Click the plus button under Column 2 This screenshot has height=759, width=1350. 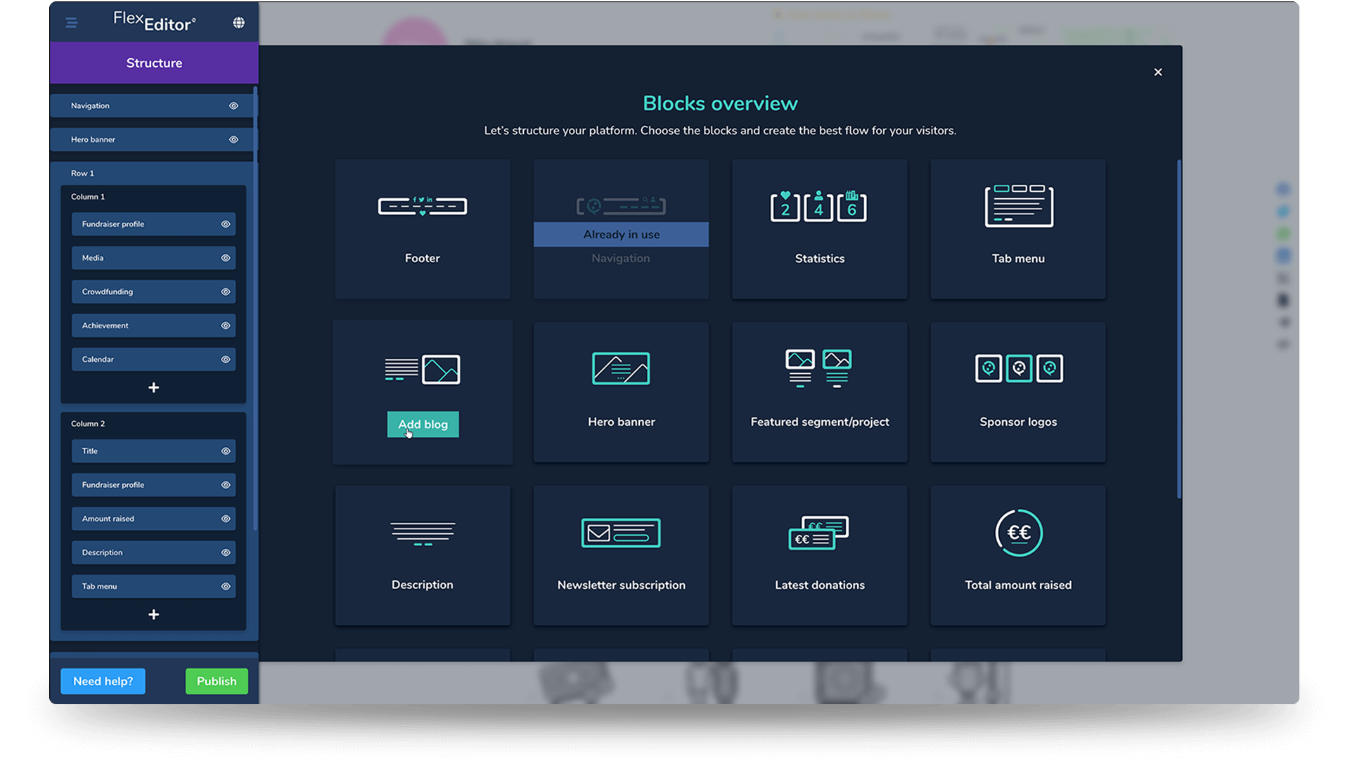153,614
